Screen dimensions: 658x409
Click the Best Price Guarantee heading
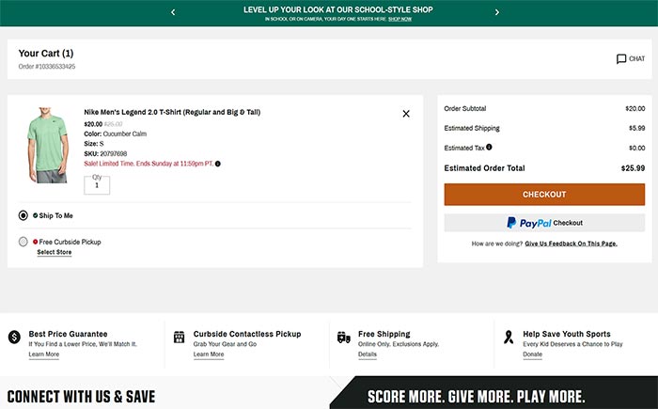(x=68, y=334)
